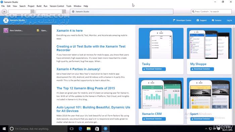Open the Support link
The width and height of the screenshot is (235, 132).
[203, 20]
